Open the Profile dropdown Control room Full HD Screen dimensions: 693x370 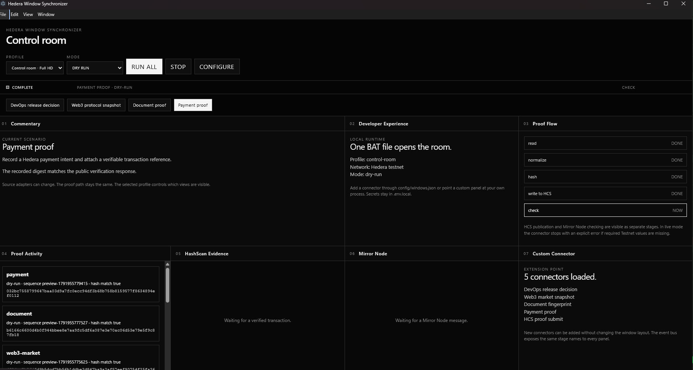click(x=35, y=68)
